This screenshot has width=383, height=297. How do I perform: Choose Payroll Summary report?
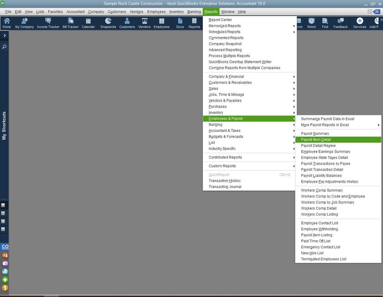[338, 134]
